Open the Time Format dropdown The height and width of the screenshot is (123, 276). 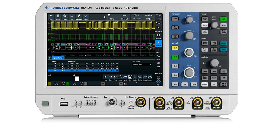tap(142, 64)
